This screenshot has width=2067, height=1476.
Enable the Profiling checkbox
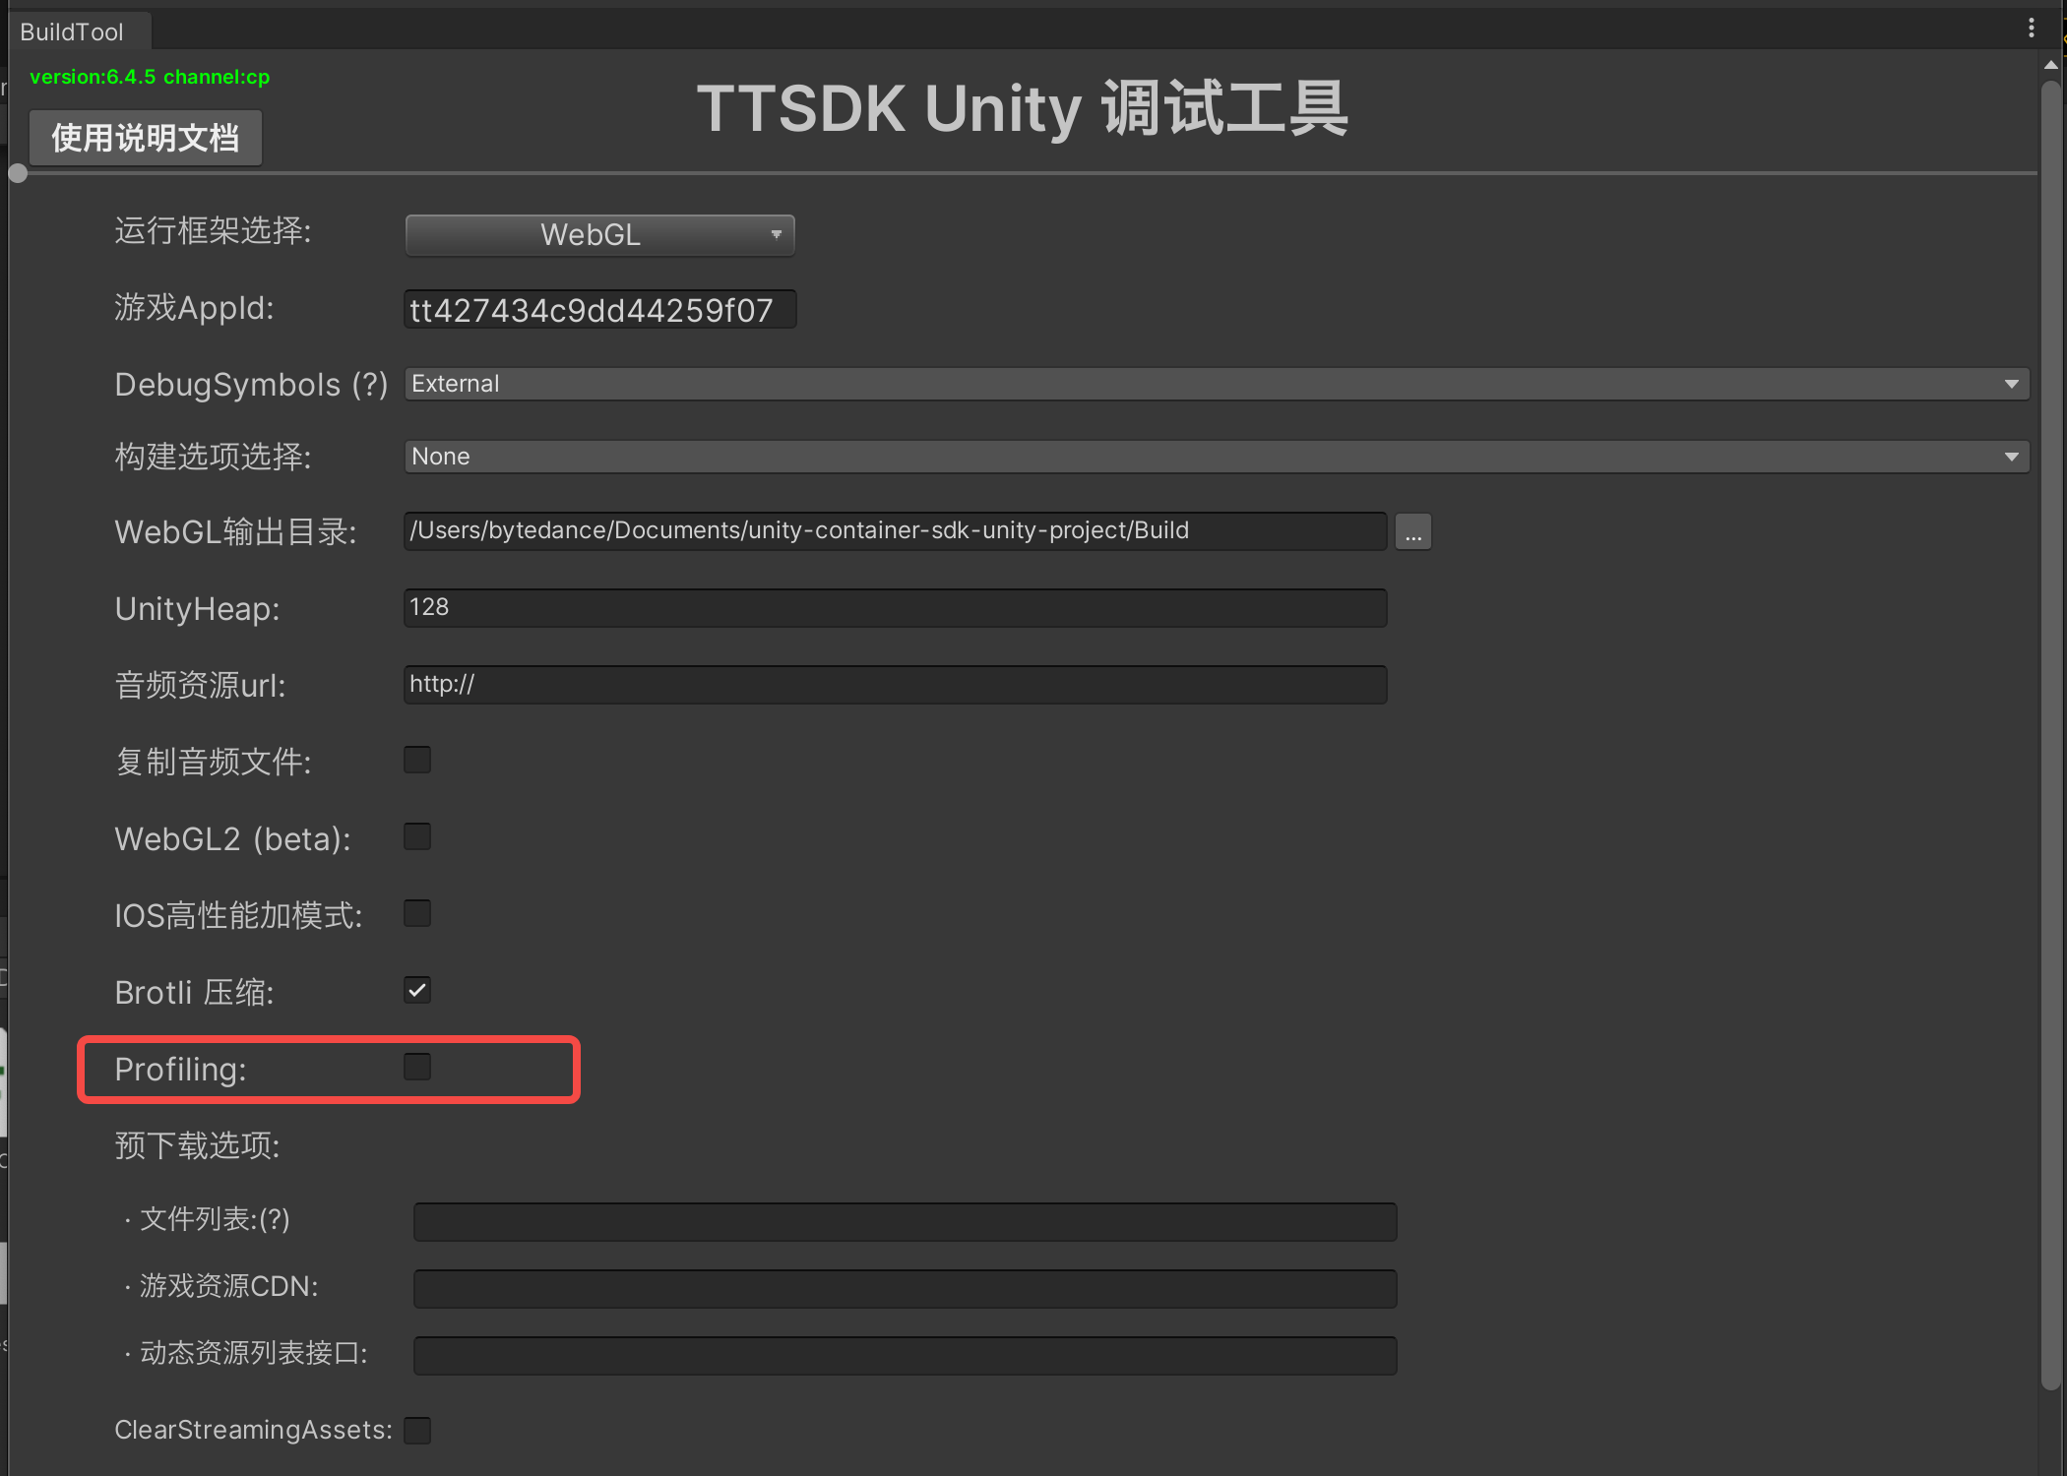click(417, 1067)
